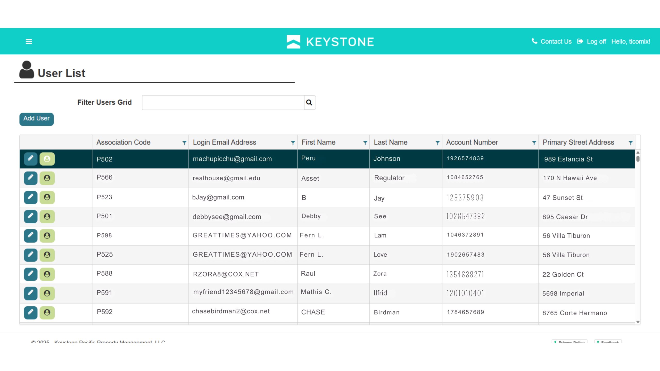The image size is (660, 371).
Task: Click the Contact Us phone icon
Action: pyautogui.click(x=534, y=41)
